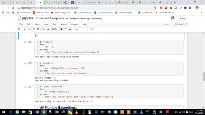Open the WhatsApp bookmark

145,13
